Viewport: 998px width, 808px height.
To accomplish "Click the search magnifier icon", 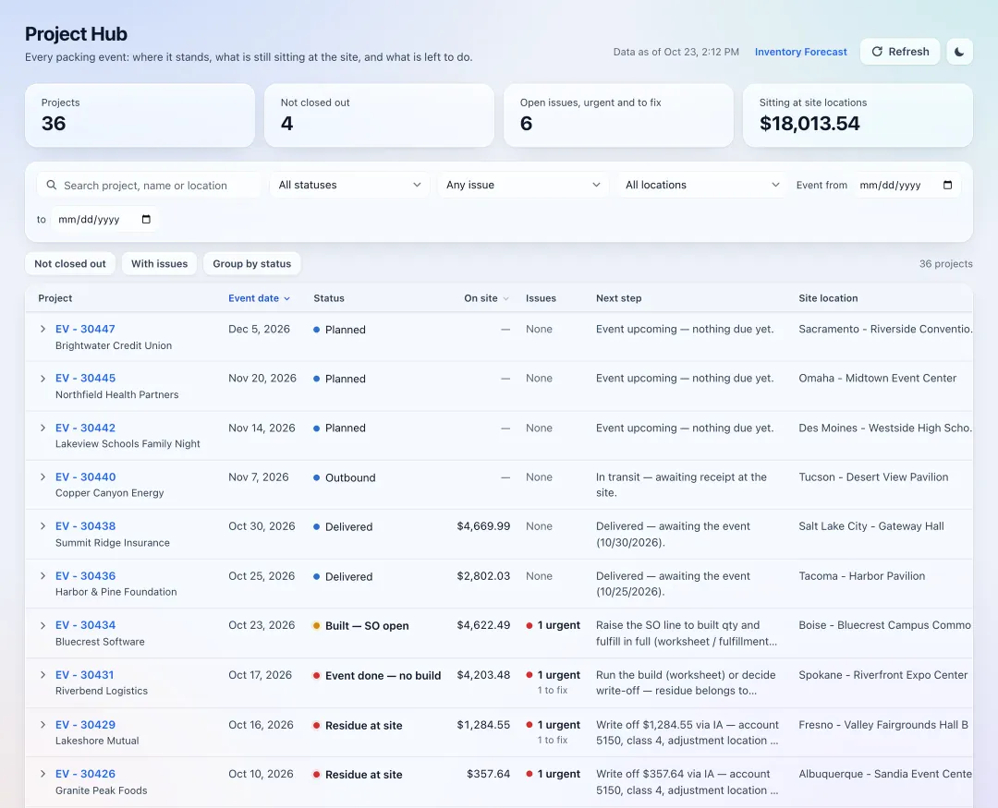I will coord(52,185).
